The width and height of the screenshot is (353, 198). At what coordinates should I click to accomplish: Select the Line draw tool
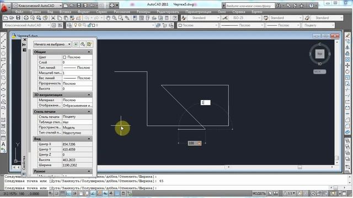coord(3,35)
